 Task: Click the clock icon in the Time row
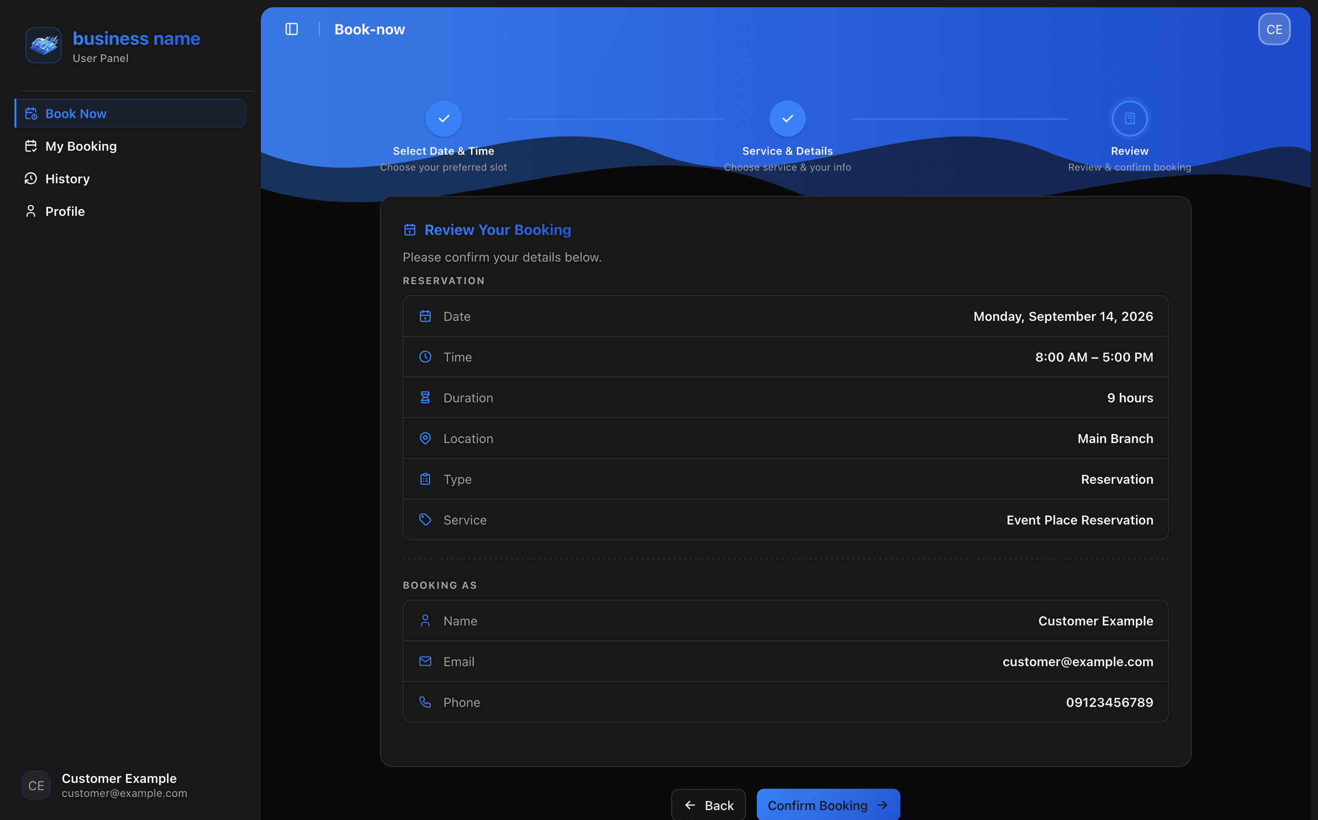pos(425,357)
